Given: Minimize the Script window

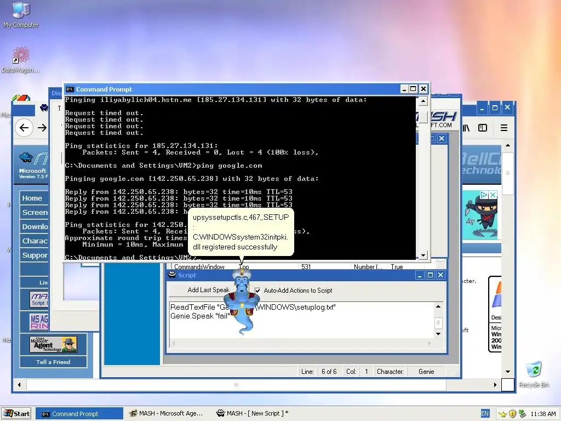Looking at the screenshot, I should (x=420, y=275).
